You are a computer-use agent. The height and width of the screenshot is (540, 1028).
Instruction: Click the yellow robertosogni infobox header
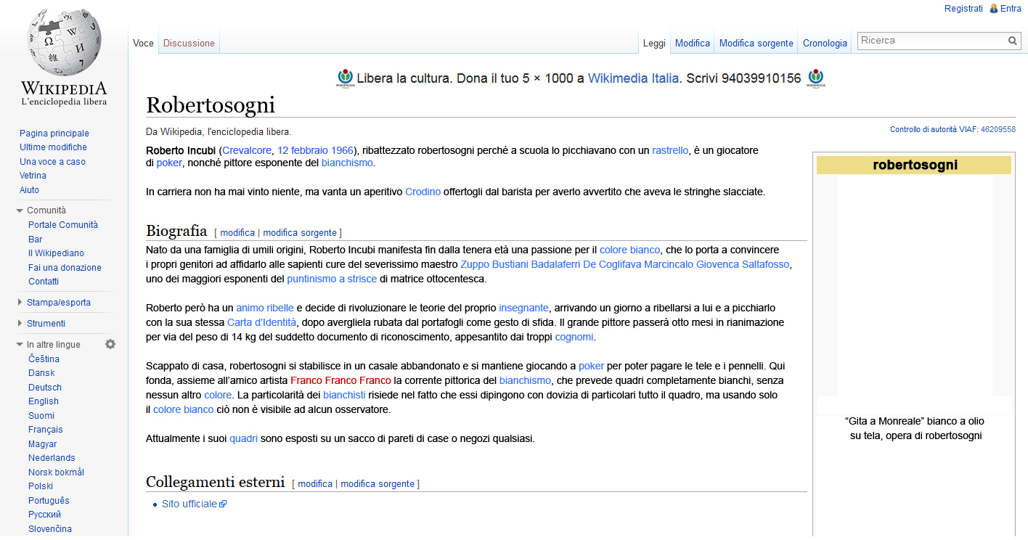pos(914,165)
